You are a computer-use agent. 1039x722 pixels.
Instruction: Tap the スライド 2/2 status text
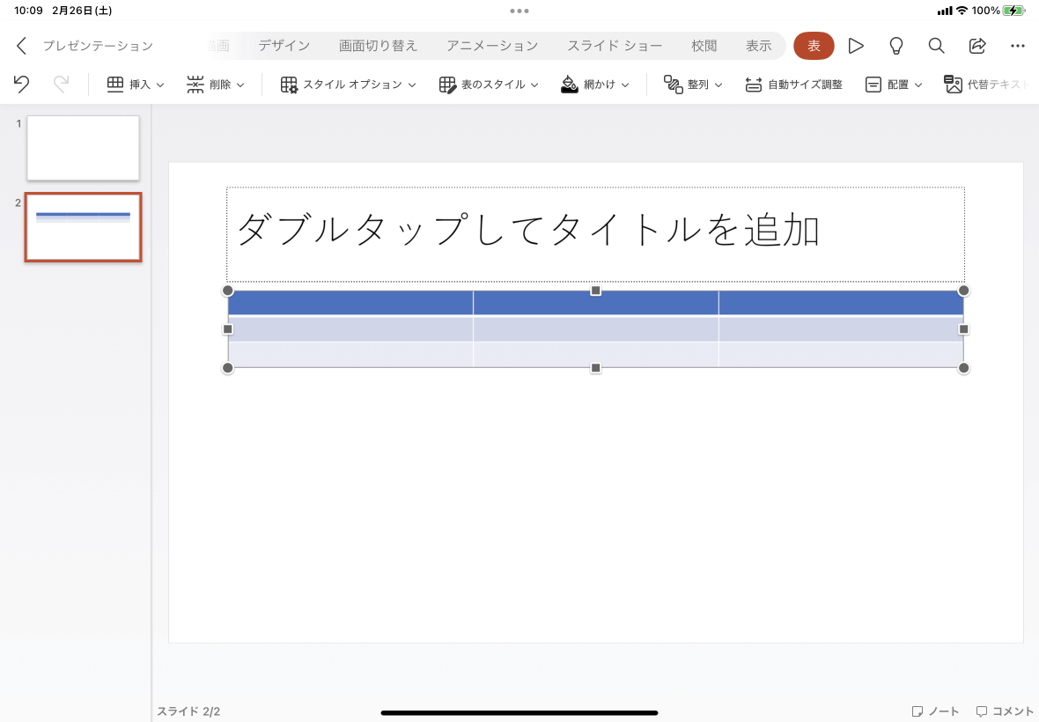click(x=188, y=711)
